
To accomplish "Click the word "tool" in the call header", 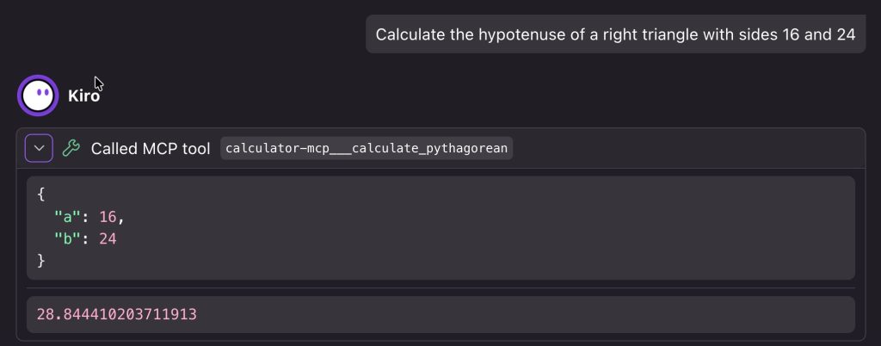I will pos(196,148).
